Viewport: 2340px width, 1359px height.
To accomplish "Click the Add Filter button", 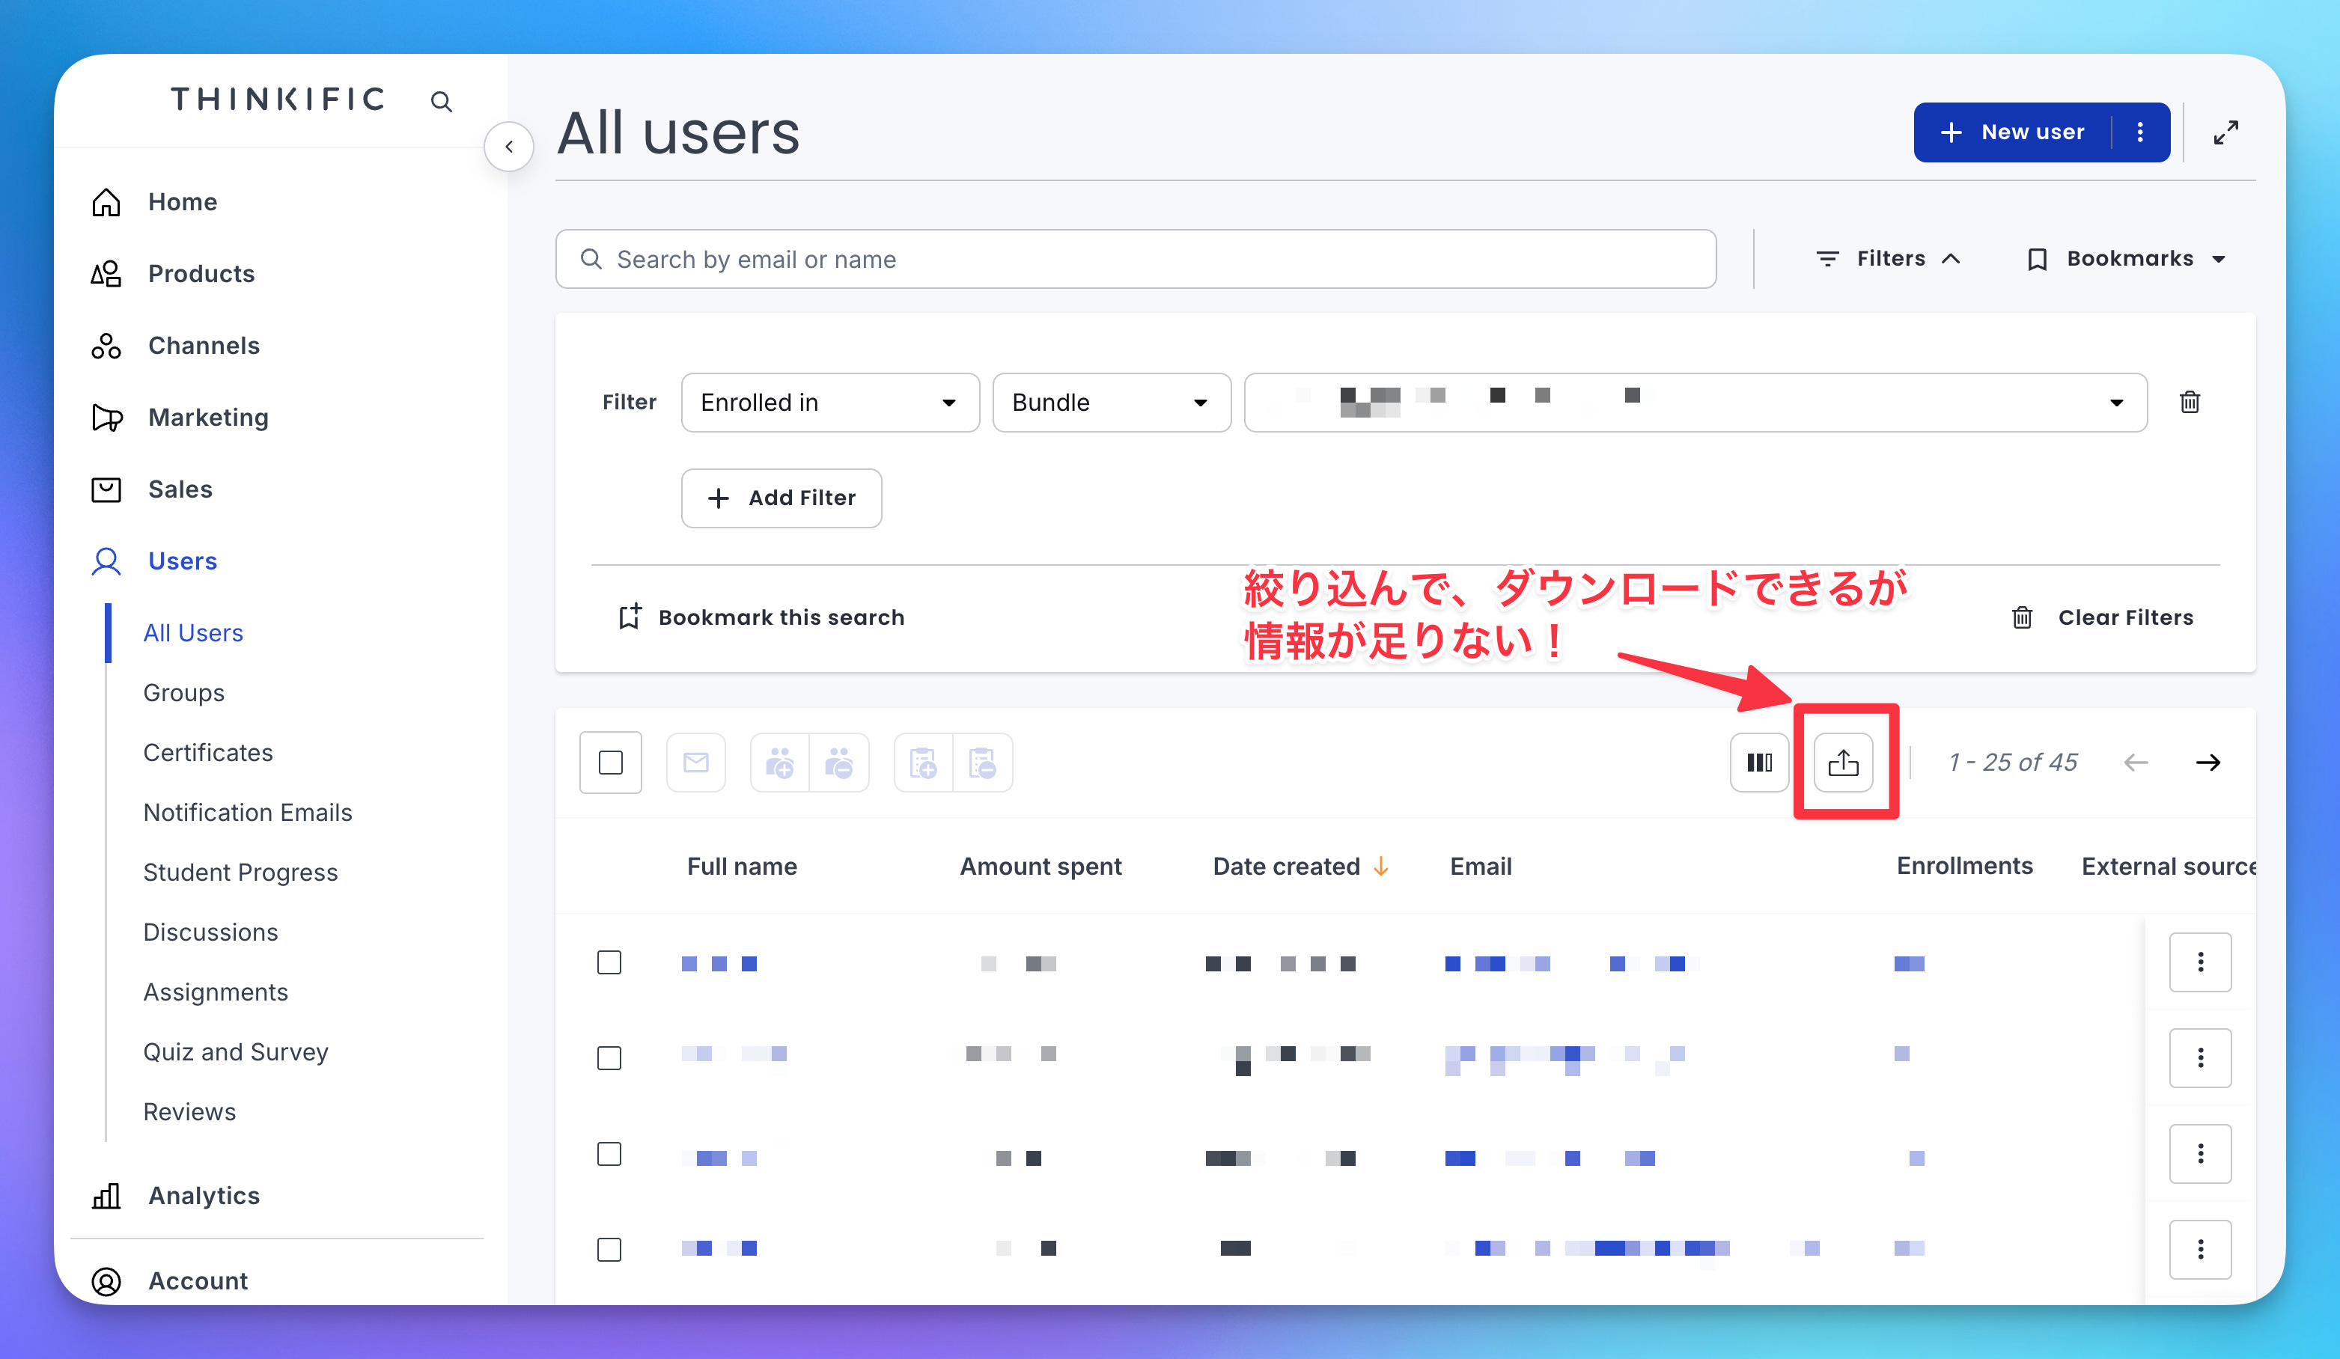I will point(781,498).
